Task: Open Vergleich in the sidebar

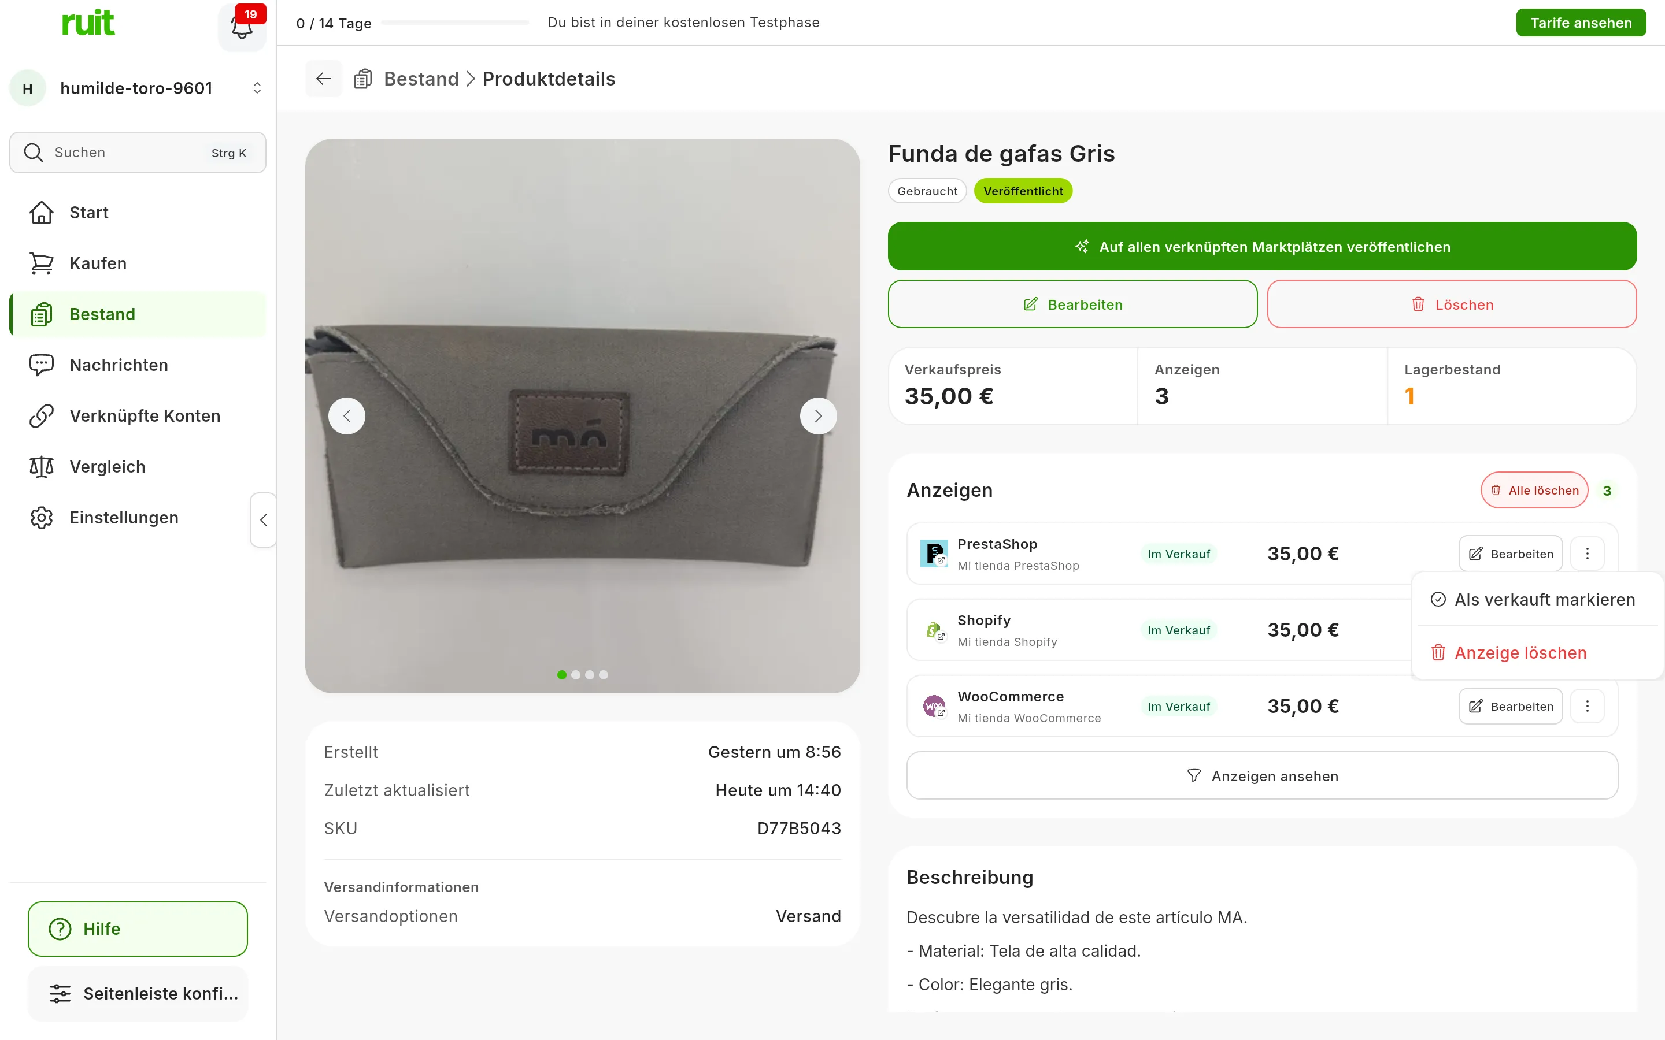Action: (138, 467)
